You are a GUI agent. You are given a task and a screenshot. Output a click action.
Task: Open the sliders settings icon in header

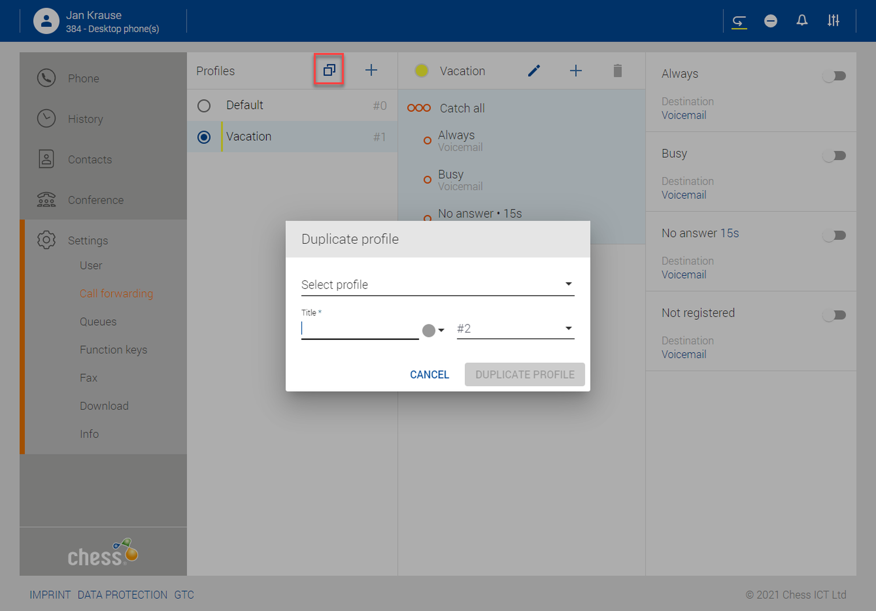[833, 21]
